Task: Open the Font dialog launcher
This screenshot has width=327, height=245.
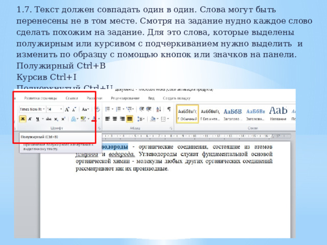Action: [x=99, y=128]
